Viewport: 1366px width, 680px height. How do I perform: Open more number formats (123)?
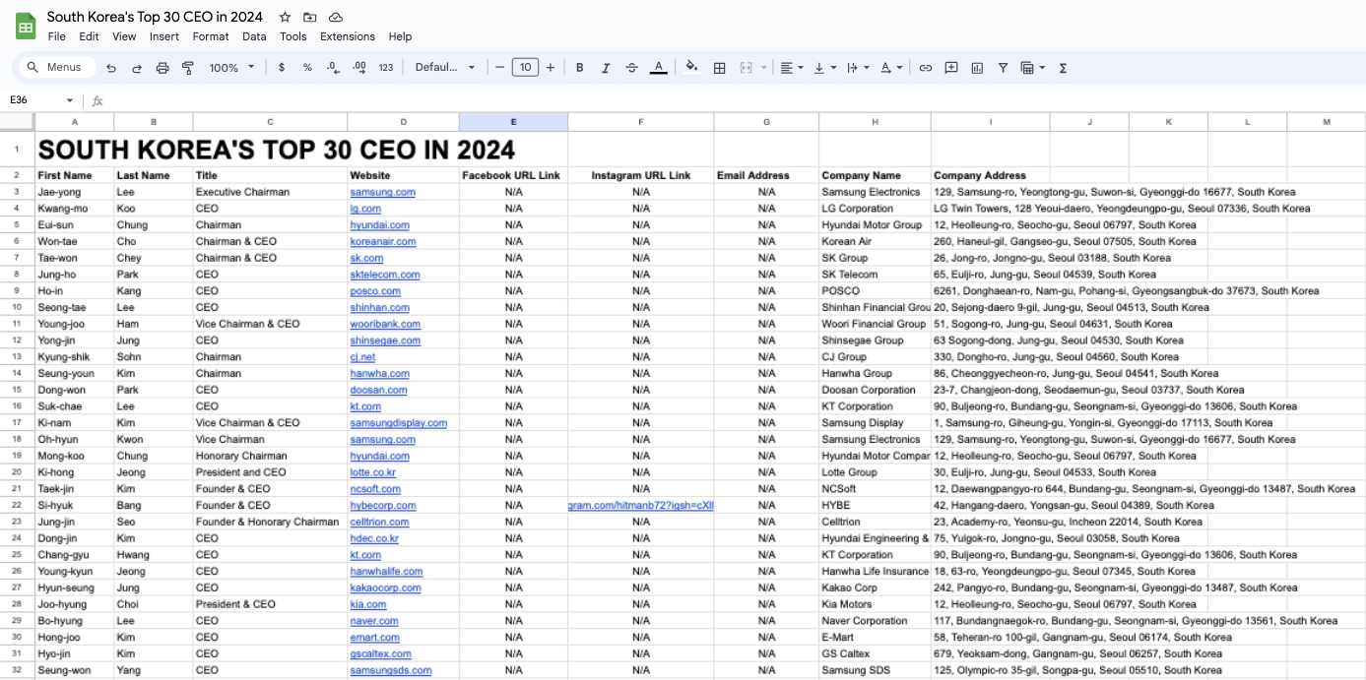point(386,68)
